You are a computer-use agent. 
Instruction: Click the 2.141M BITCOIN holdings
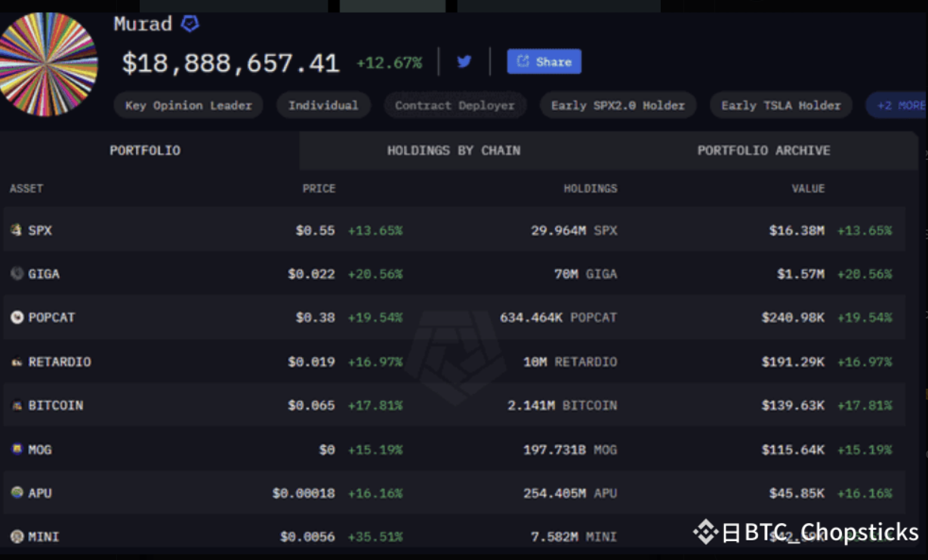(563, 405)
